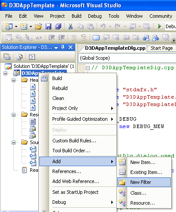Open the File menu

tap(9, 16)
